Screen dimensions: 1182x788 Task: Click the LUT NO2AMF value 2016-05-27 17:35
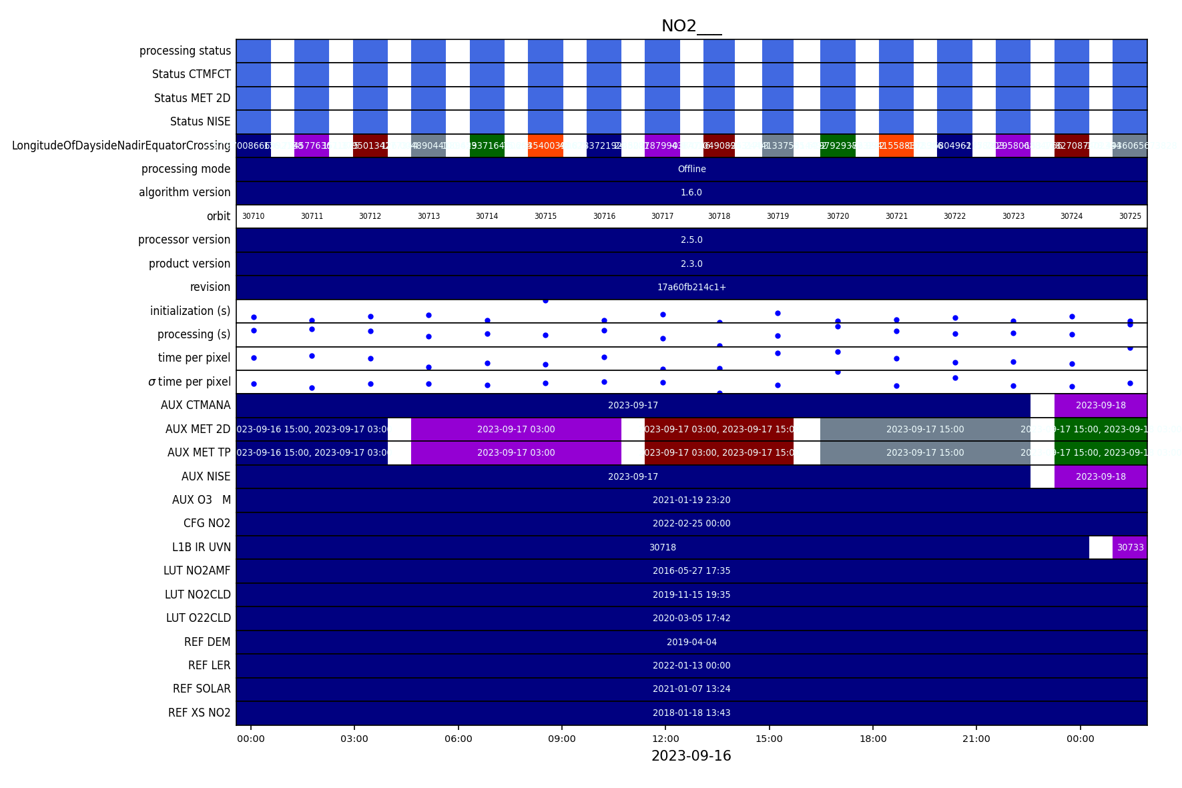click(x=691, y=570)
